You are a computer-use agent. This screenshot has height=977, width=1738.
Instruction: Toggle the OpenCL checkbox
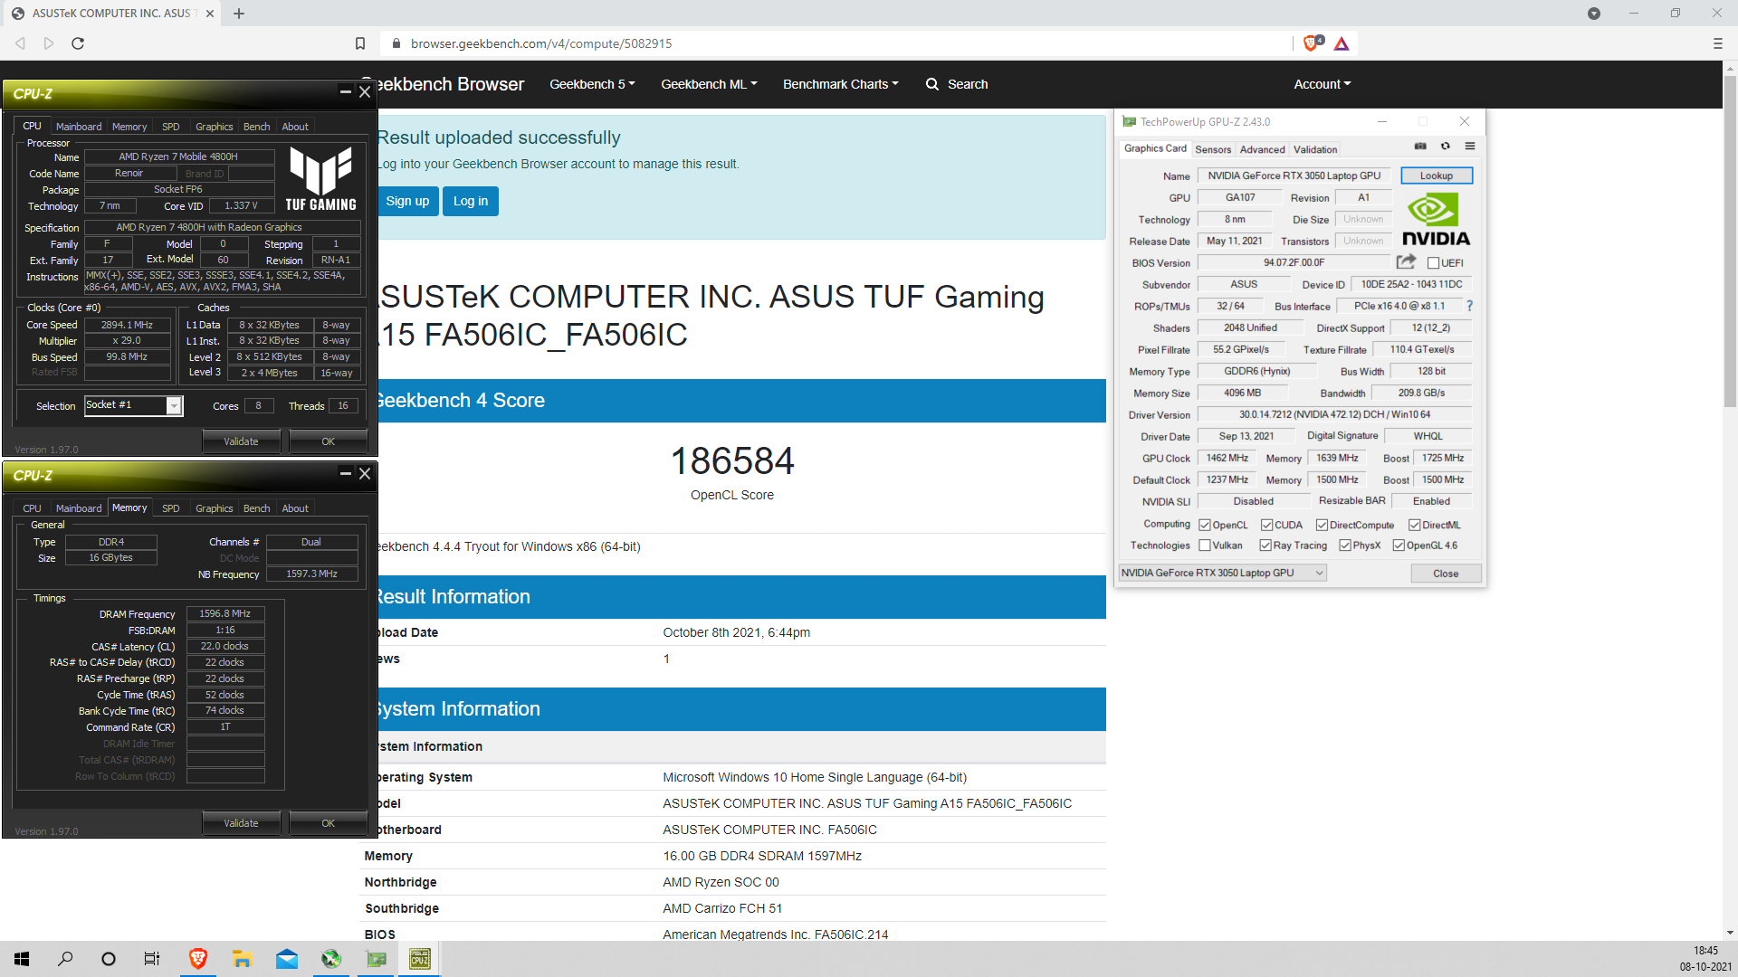(x=1205, y=525)
